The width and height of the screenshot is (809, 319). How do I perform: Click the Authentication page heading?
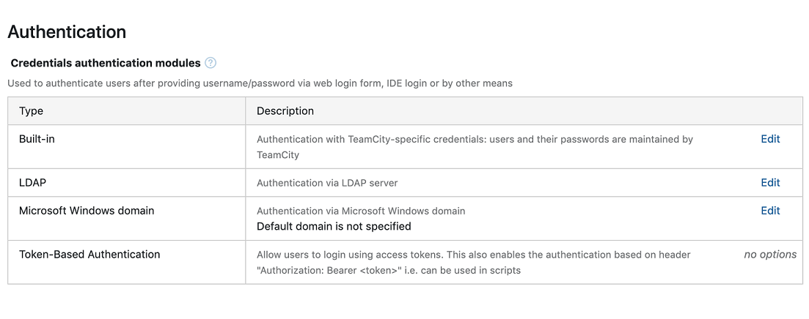(x=67, y=32)
